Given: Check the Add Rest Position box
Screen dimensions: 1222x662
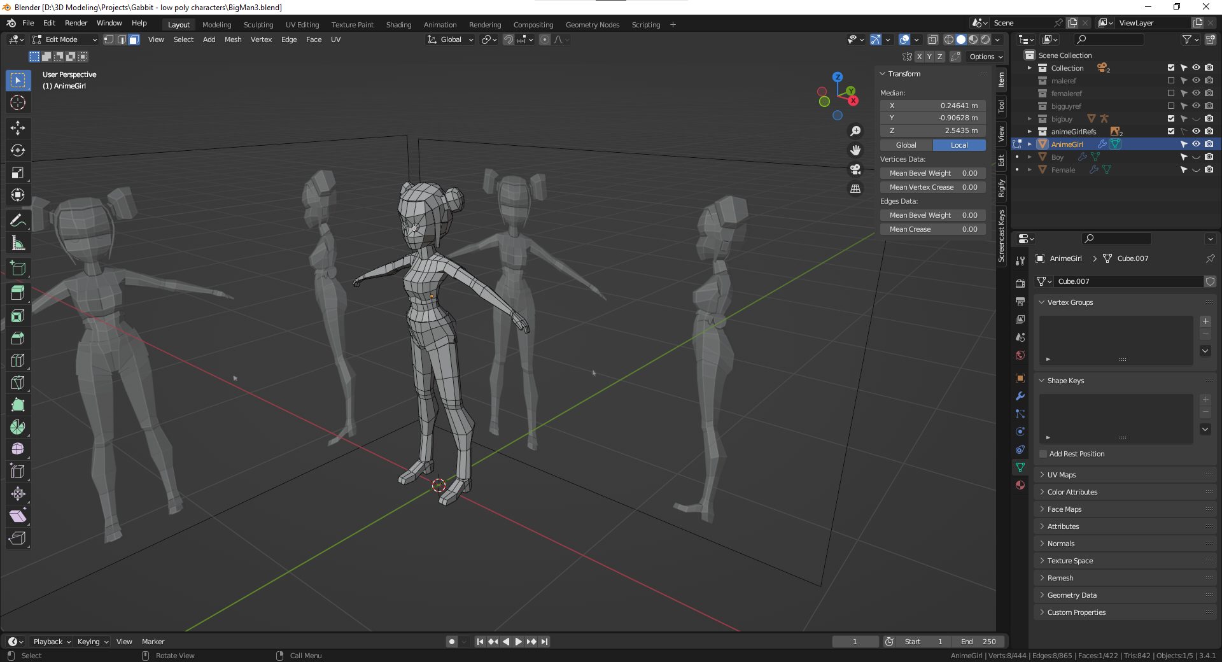Looking at the screenshot, I should tap(1043, 454).
